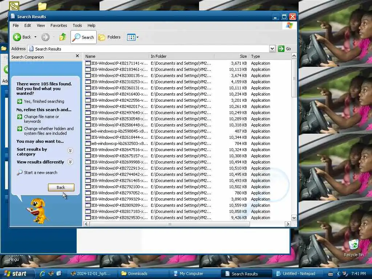Toggle the Folders toolbar button
The height and width of the screenshot is (279, 372).
[x=110, y=37]
